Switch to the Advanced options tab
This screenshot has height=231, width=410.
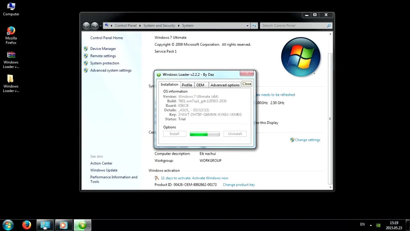(225, 85)
